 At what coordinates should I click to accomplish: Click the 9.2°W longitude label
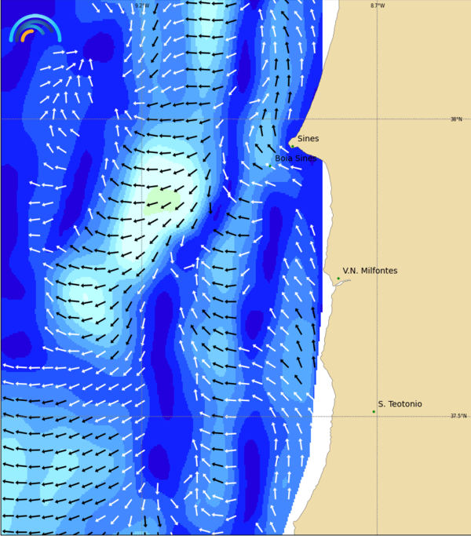(141, 5)
